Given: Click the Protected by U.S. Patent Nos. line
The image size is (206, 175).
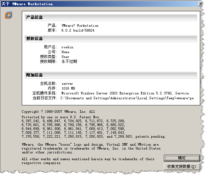Looking at the screenshot, I should point(61,117).
